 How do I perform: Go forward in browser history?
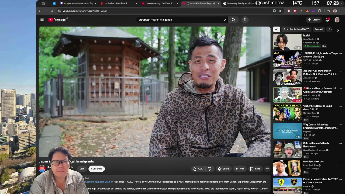tap(46, 11)
